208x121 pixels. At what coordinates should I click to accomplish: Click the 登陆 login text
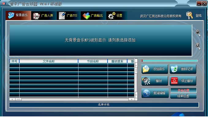(x=199, y=16)
